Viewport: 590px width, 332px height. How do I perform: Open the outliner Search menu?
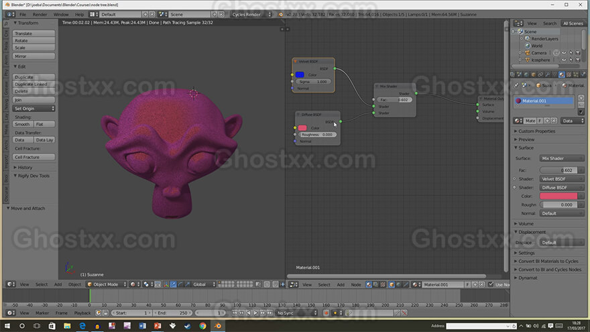click(550, 23)
